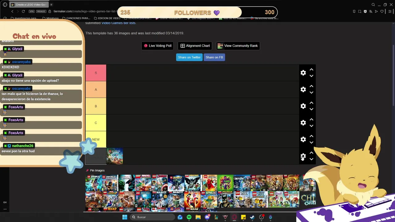Click the yellow B tier label
The image size is (395, 222).
pyautogui.click(x=96, y=106)
